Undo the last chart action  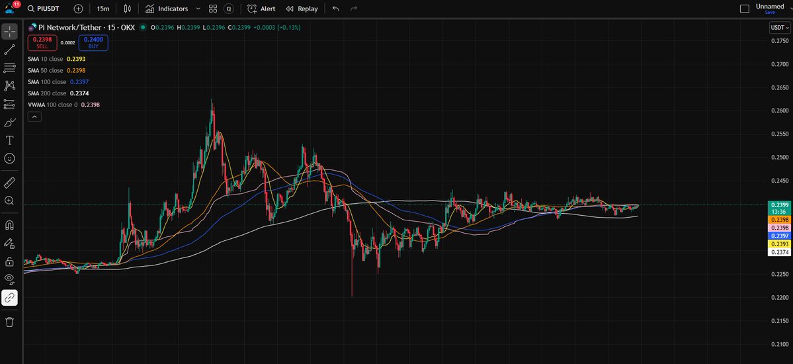point(336,9)
